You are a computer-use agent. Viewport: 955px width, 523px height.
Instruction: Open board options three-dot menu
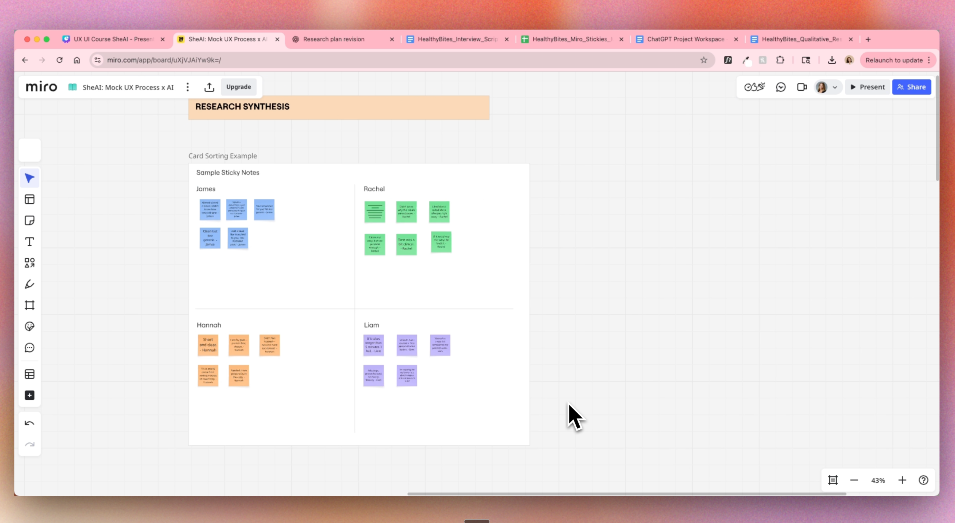coord(188,87)
